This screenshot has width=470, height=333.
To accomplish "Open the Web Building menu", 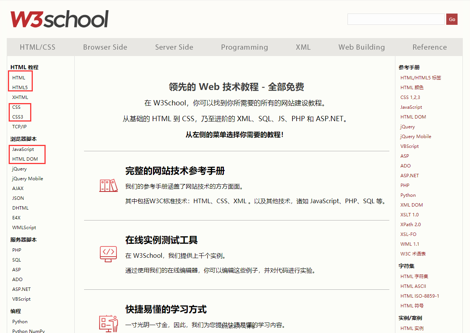I will pos(361,47).
